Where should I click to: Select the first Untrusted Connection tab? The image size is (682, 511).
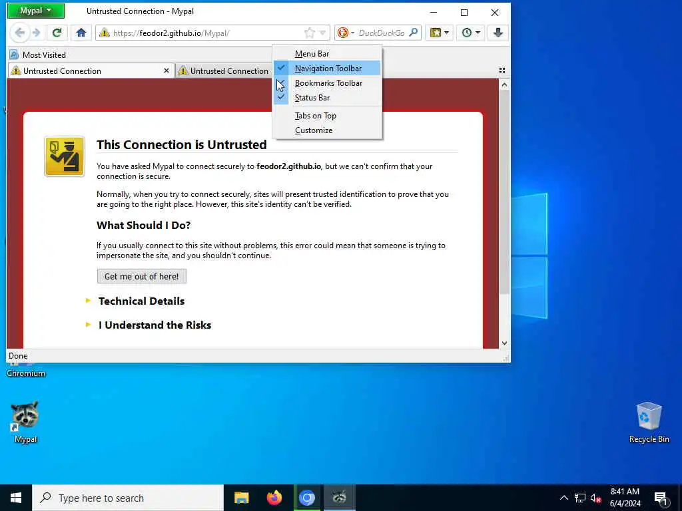[91, 71]
